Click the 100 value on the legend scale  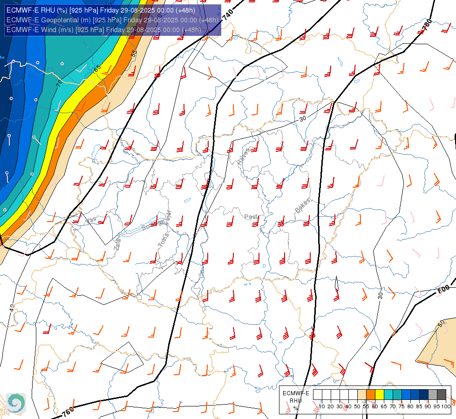click(x=446, y=406)
